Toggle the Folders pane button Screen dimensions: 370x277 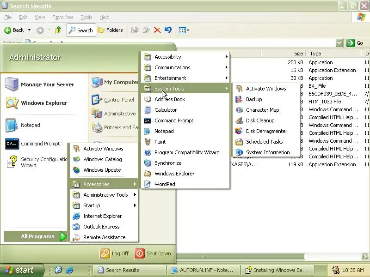coord(111,30)
